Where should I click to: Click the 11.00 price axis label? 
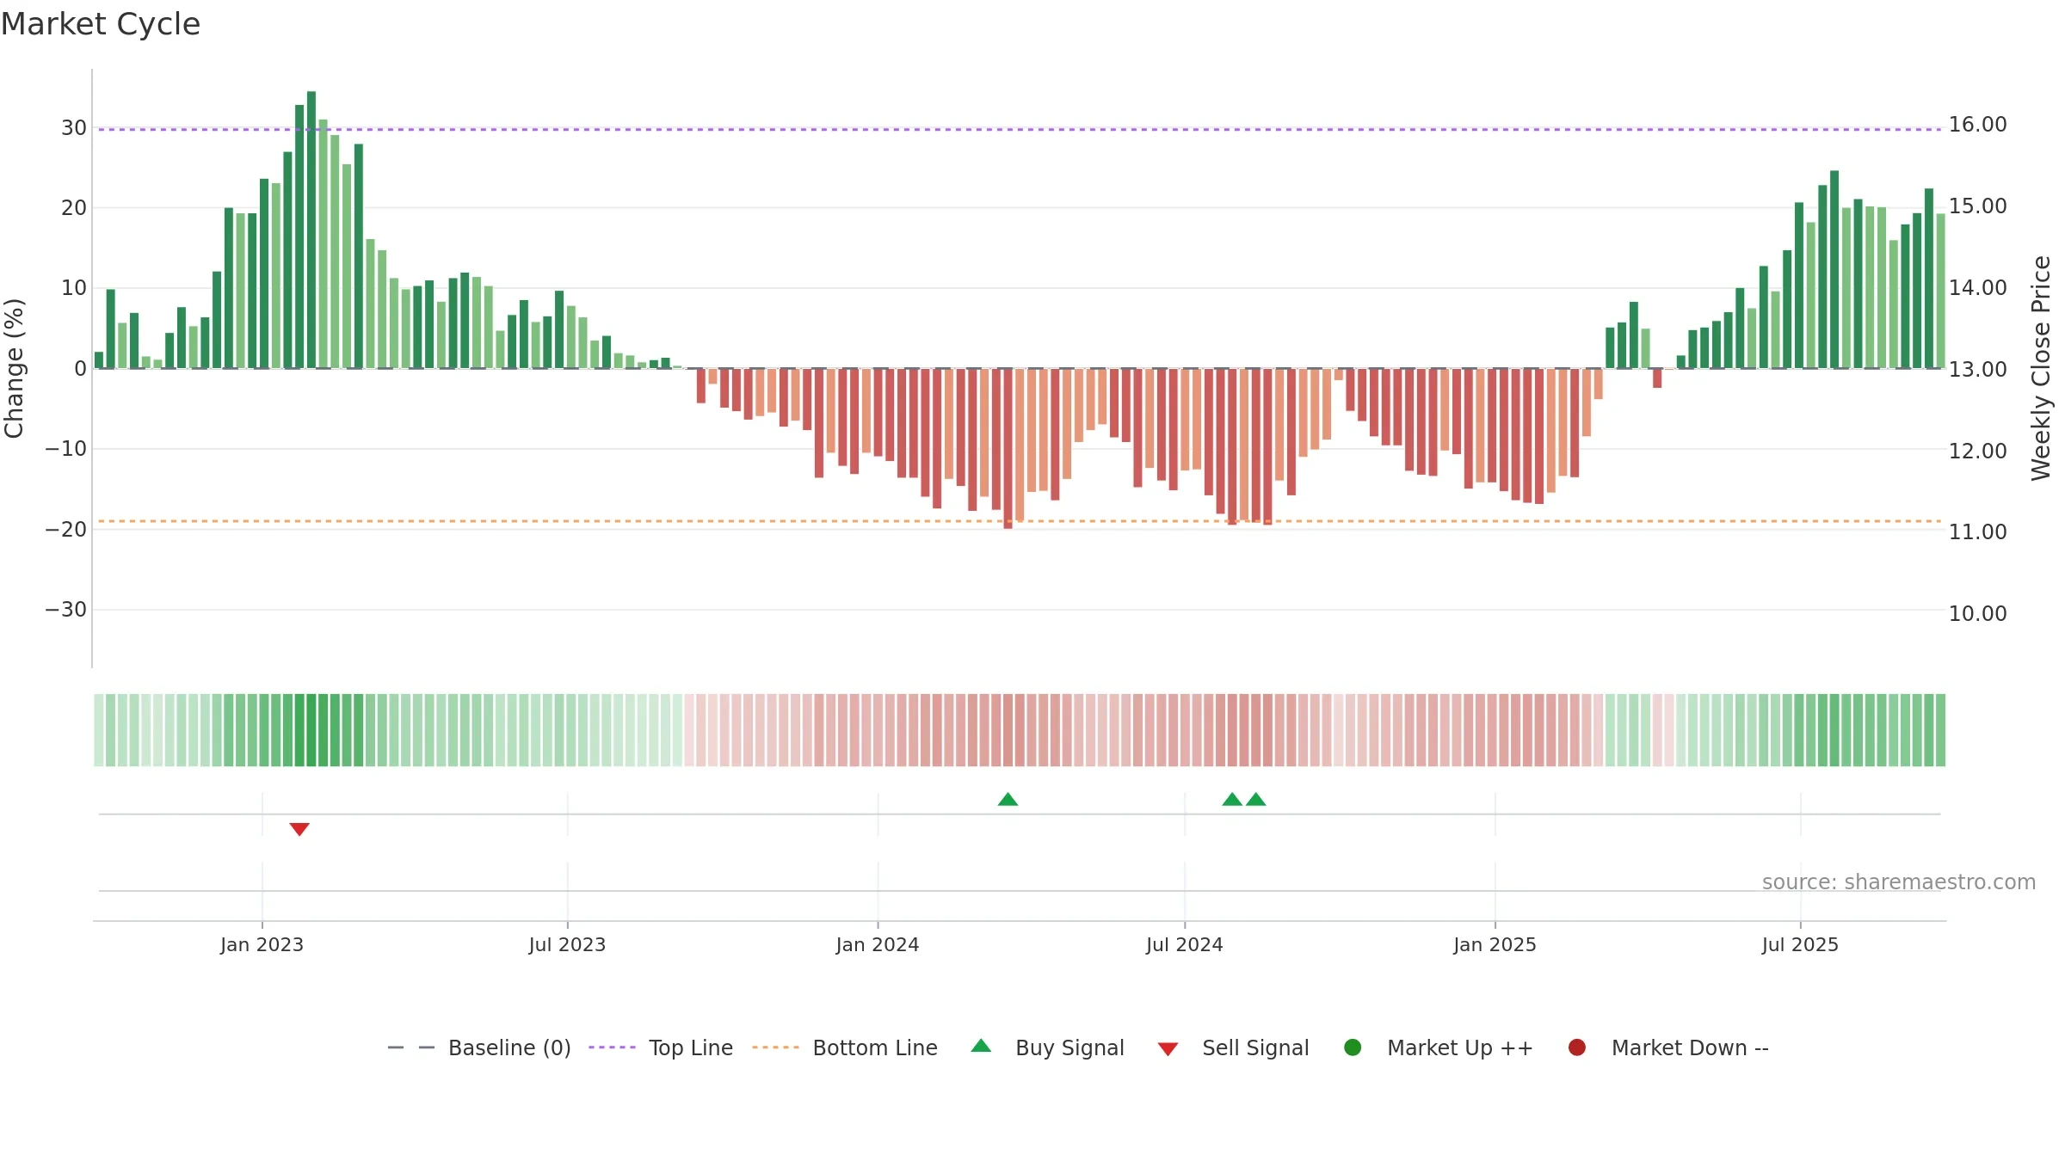(x=1977, y=532)
